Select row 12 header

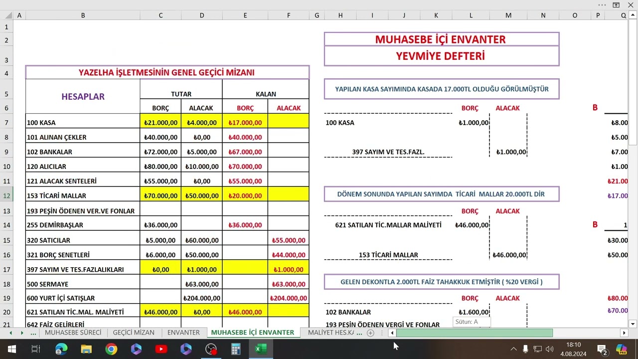click(x=6, y=195)
